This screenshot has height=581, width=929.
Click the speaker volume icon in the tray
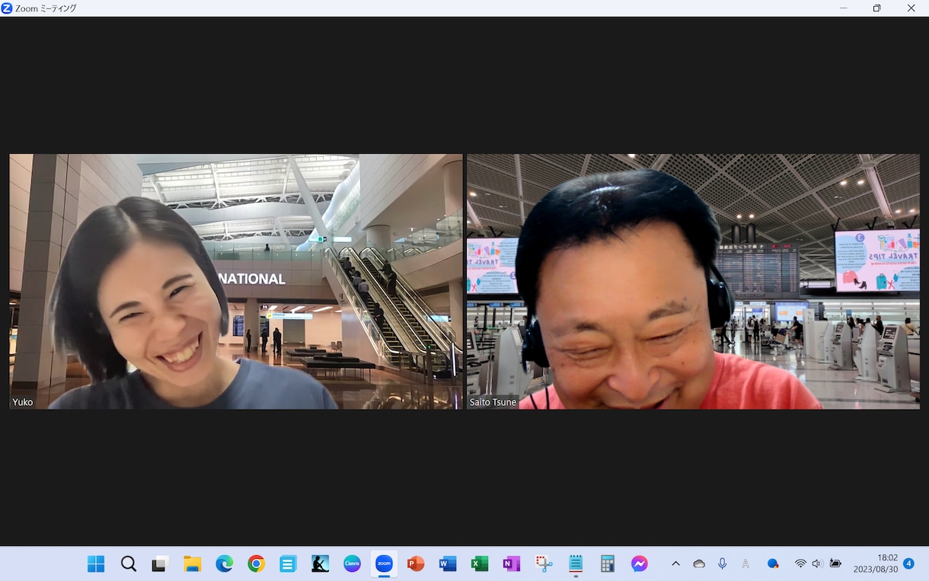tap(817, 563)
